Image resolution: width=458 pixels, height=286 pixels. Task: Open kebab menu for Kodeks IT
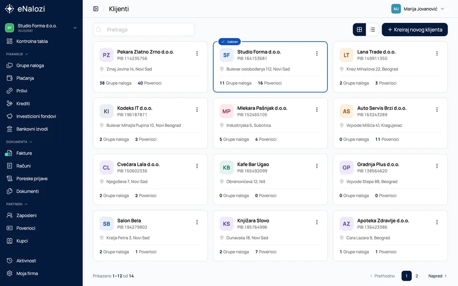(197, 110)
